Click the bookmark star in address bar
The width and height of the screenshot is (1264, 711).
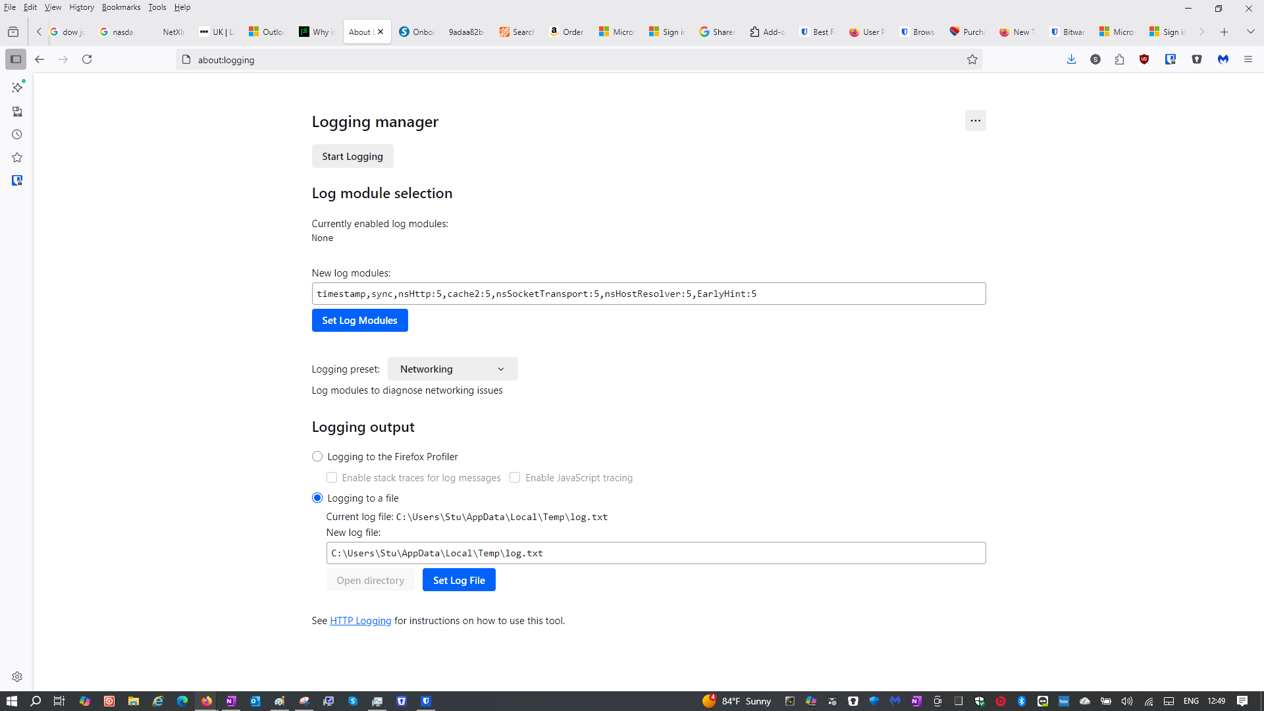(972, 60)
